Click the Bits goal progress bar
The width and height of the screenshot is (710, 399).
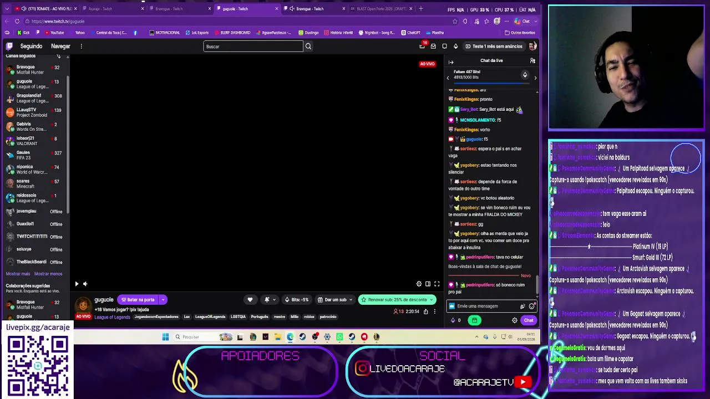click(491, 83)
